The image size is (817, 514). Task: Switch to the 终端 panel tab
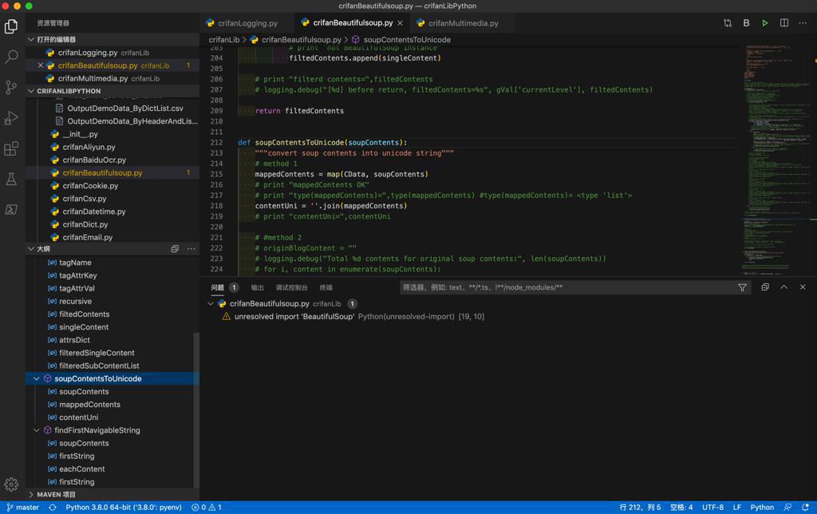(326, 287)
